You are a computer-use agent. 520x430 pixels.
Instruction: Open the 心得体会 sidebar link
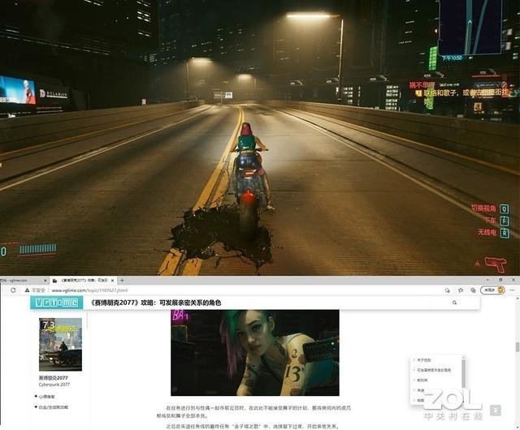[50, 397]
